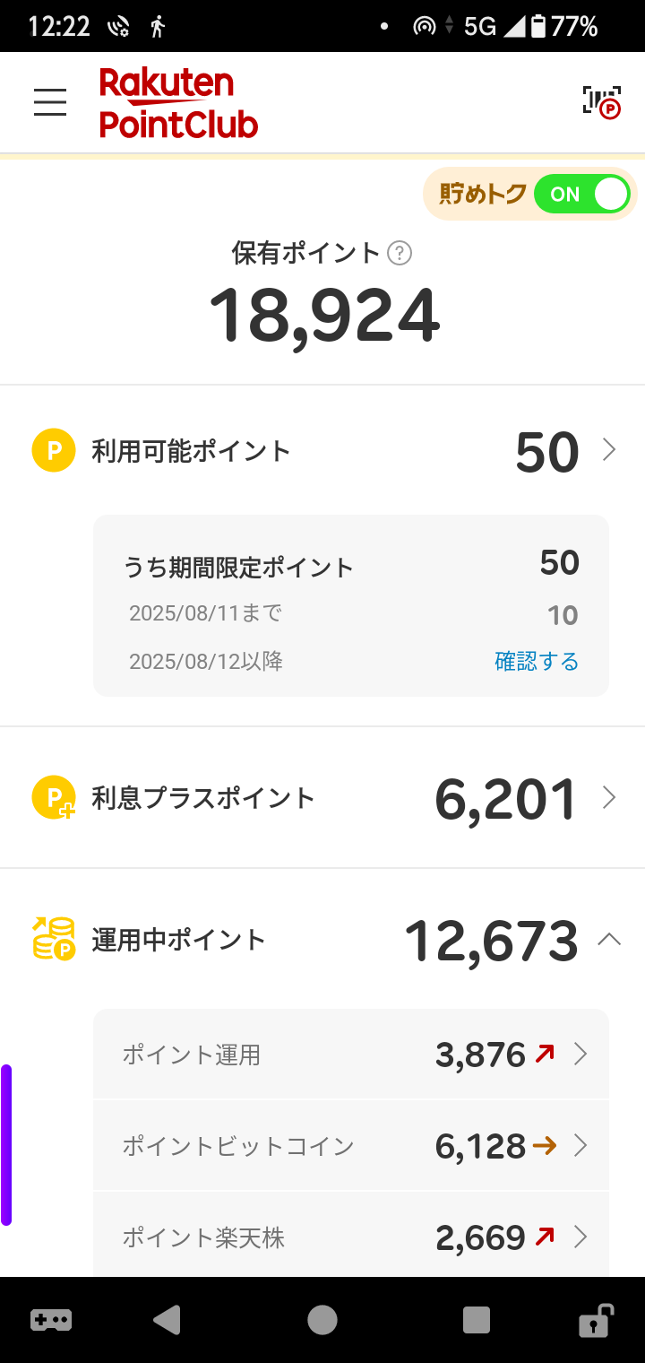Tap the purple side handle bar
Viewport: 645px width, 1363px height.
pos(6,1144)
